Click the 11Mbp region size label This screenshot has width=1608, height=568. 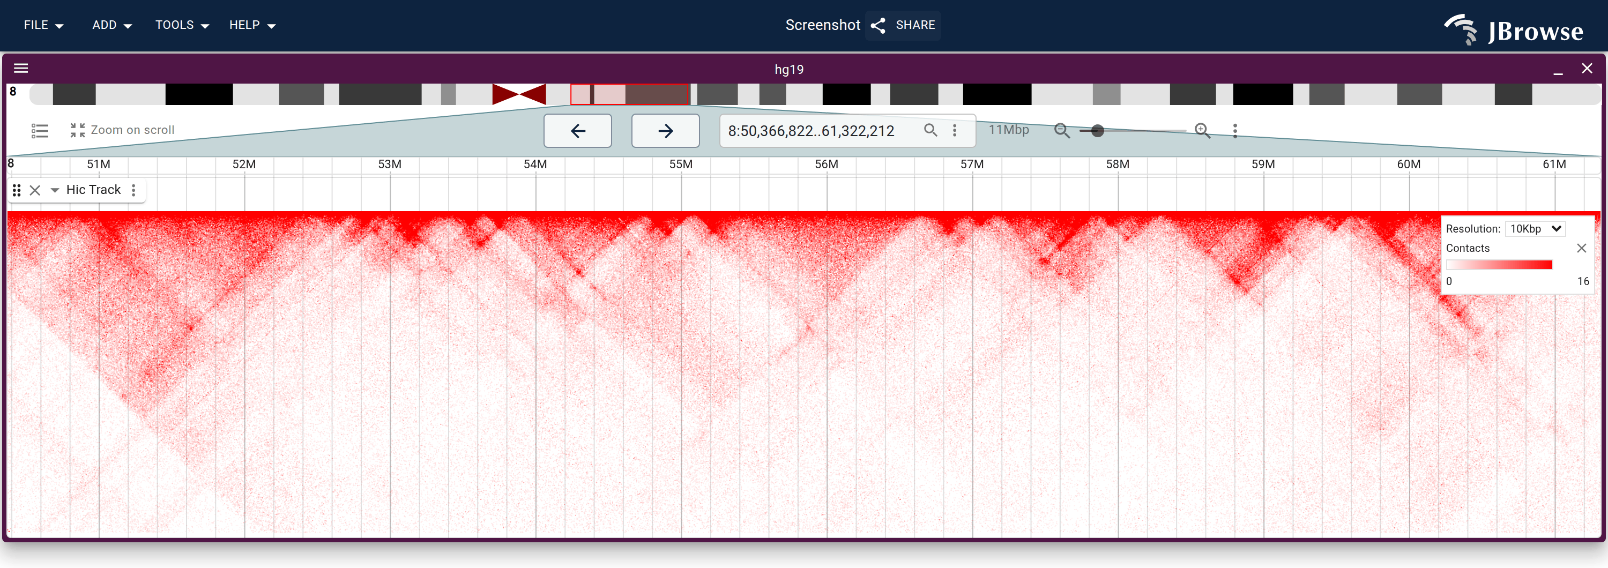pos(1008,130)
